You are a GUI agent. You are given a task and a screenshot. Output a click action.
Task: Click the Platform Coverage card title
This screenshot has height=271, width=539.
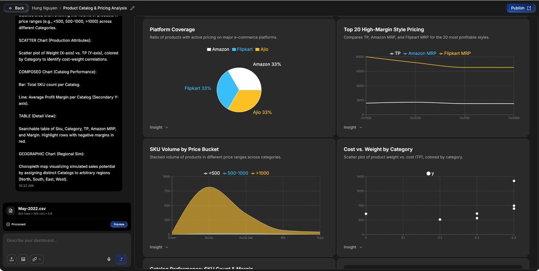click(x=172, y=30)
